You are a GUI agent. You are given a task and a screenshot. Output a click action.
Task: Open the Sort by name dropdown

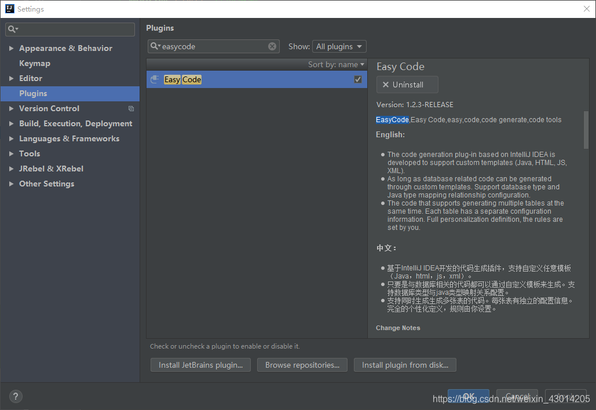click(336, 65)
